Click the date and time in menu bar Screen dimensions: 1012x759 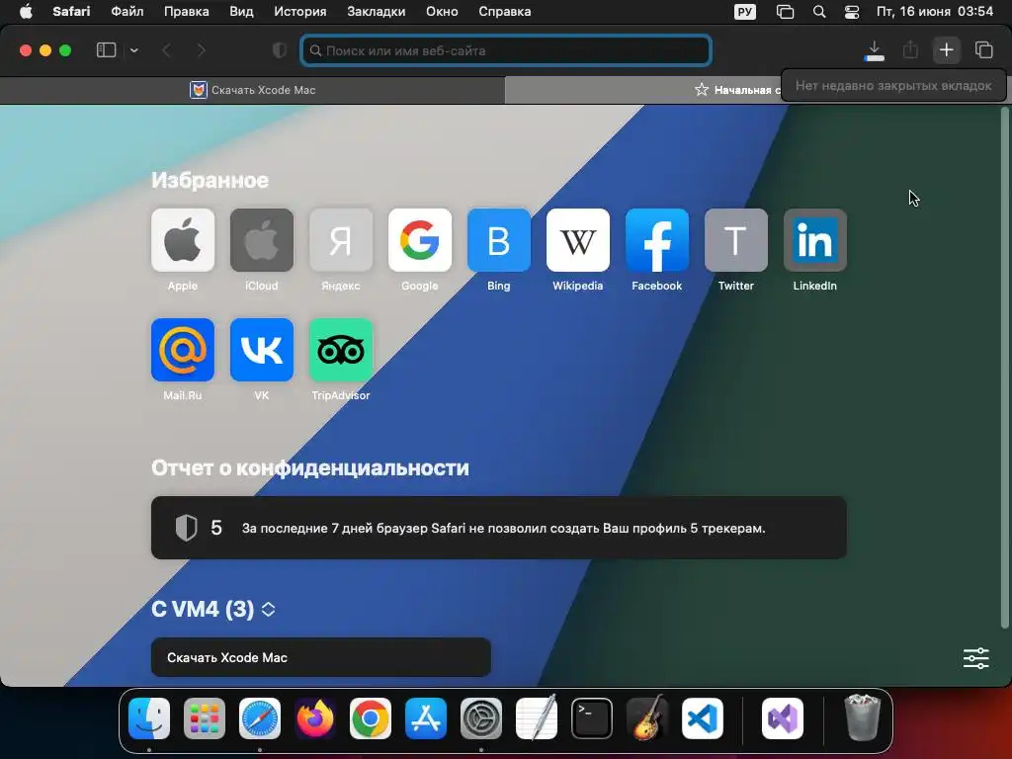[x=935, y=12]
